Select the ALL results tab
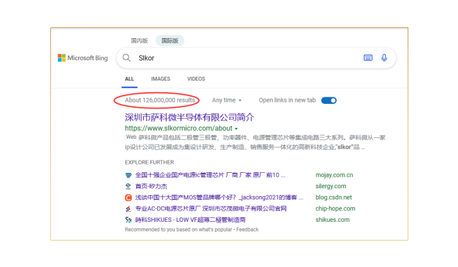458x267 pixels. tap(130, 79)
